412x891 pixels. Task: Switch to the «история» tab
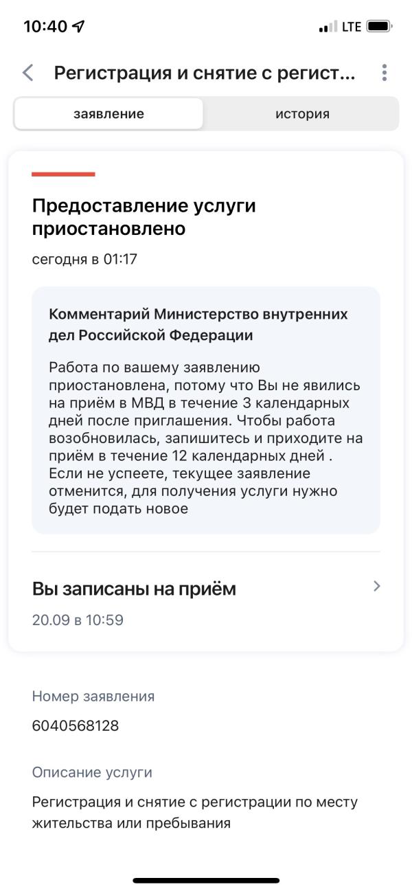tap(302, 114)
